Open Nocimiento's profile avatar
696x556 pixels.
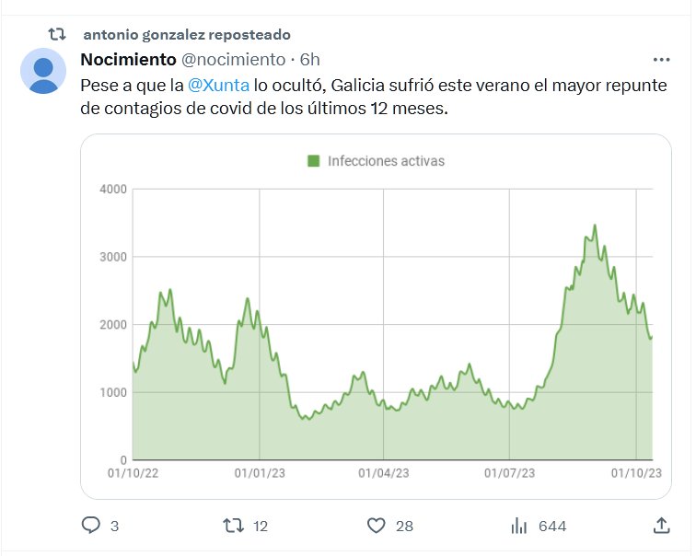(x=42, y=71)
